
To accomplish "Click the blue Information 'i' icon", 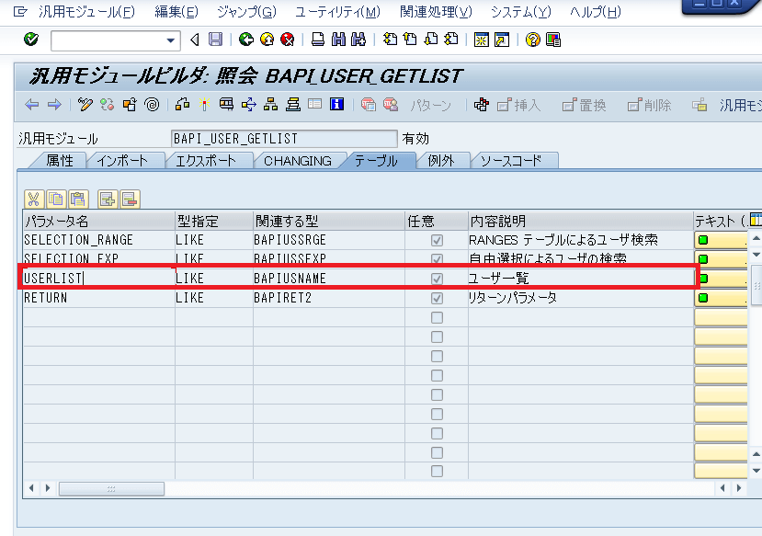I will [x=336, y=105].
